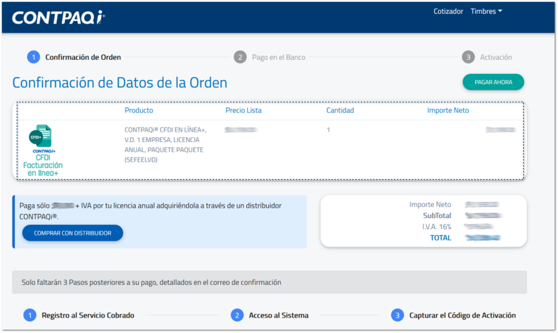Select the Pago en el Banco step label
558x333 pixels.
(277, 57)
